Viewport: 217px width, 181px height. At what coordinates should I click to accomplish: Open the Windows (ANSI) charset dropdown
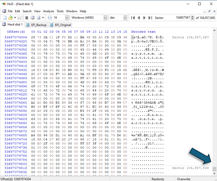[105, 18]
